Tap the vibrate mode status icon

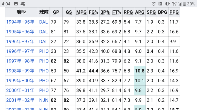(x=167, y=4)
